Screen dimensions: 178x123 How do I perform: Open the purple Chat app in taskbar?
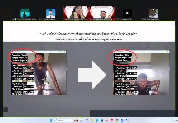tap(87, 121)
